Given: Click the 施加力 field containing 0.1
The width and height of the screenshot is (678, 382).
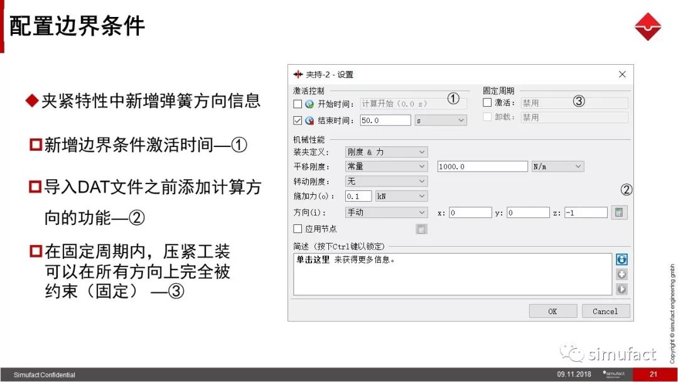Looking at the screenshot, I should click(x=358, y=196).
